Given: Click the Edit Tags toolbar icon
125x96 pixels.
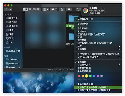Looking at the screenshot, I should pyautogui.click(x=69, y=9).
